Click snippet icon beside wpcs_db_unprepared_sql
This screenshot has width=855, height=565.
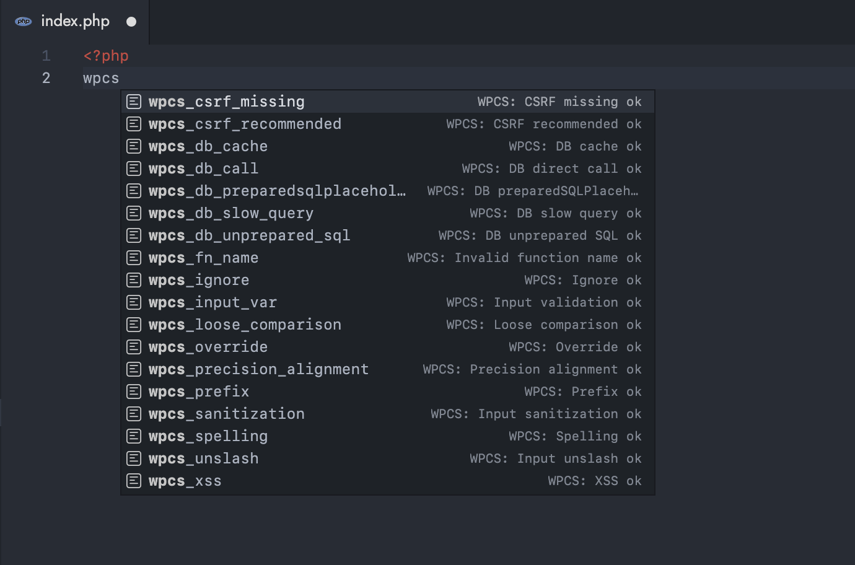pos(134,235)
